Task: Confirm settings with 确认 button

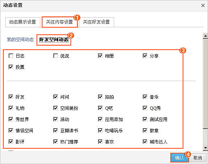Action: 180,158
